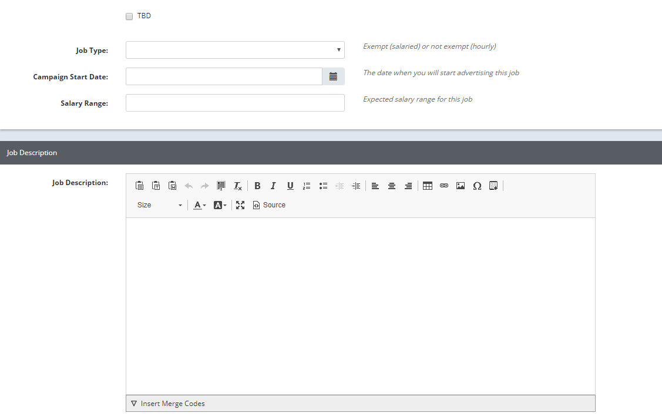Click the Salary Range input field
The height and width of the screenshot is (416, 662).
pyautogui.click(x=235, y=103)
